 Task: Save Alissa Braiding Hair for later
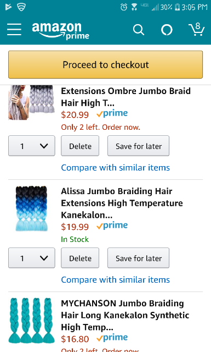(138, 258)
